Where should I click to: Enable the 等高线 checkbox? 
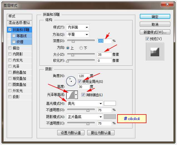14,36
